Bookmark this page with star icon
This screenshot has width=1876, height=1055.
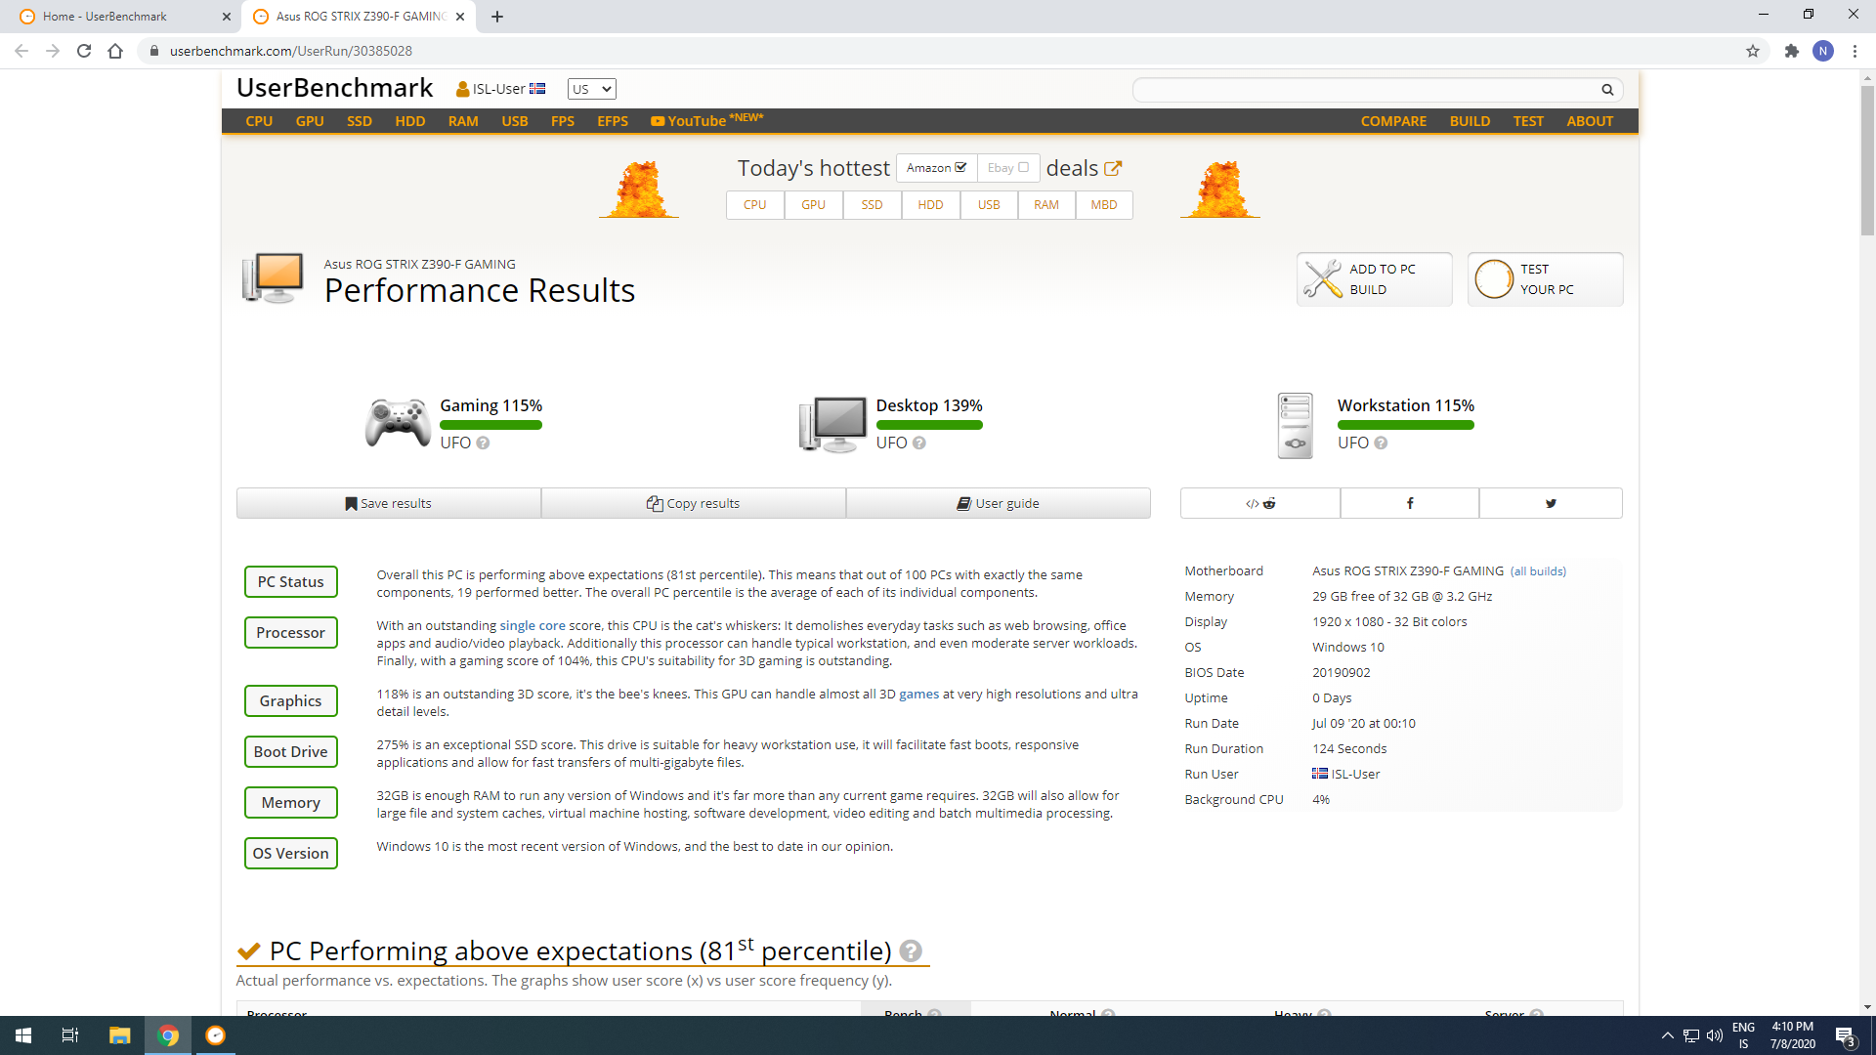pyautogui.click(x=1753, y=51)
